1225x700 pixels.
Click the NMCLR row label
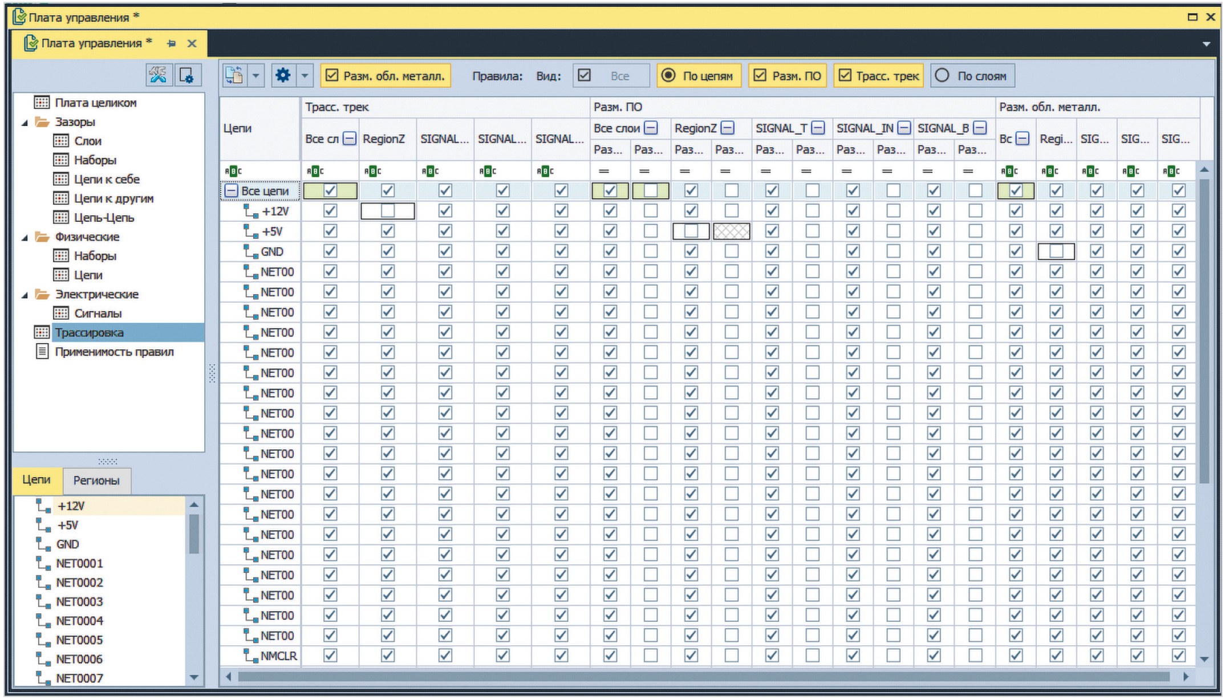click(279, 656)
